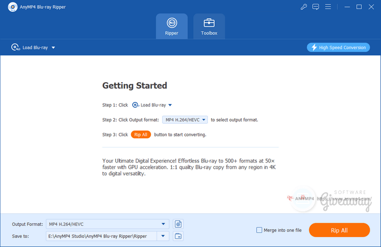
Task: Click the 'Output Format:' label
Action: (27, 224)
